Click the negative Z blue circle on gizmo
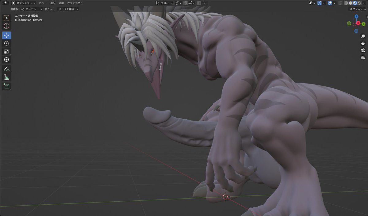This screenshot has width=368, height=216. (356, 31)
